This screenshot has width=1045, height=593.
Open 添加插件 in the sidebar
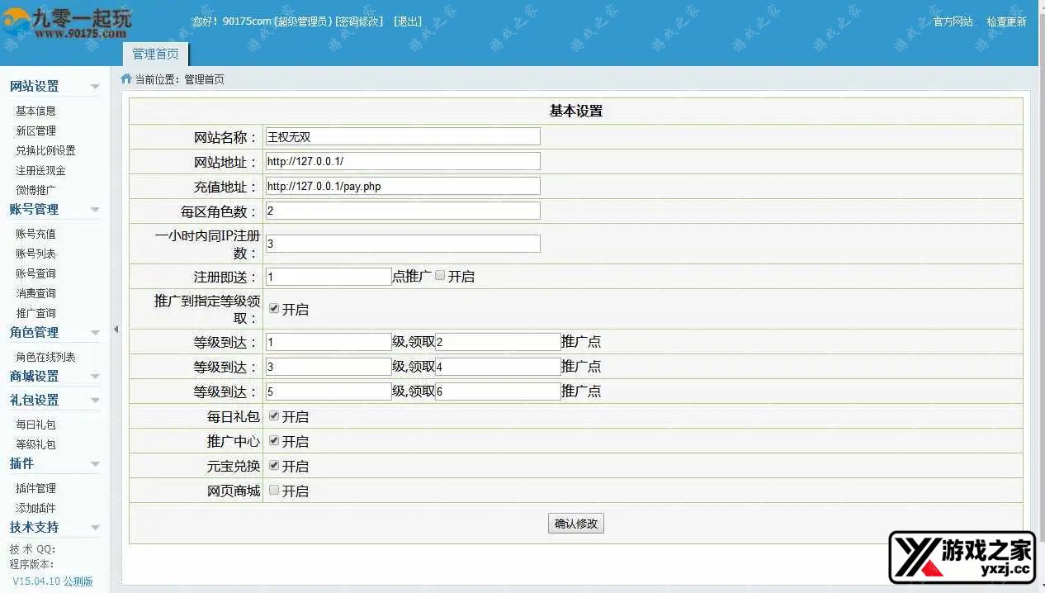35,508
